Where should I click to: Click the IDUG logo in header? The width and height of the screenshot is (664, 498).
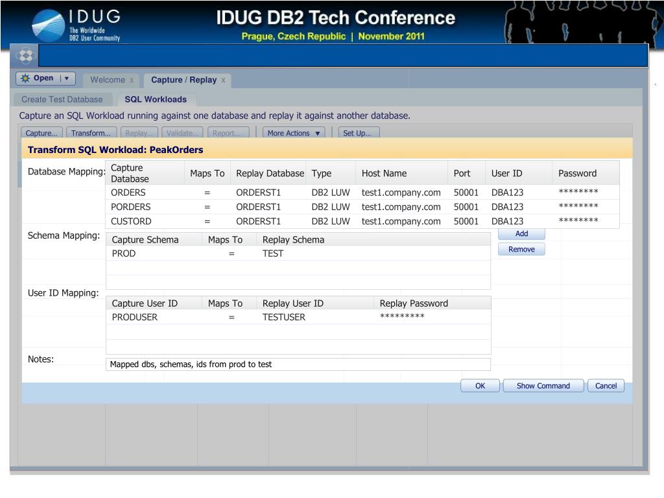pyautogui.click(x=77, y=25)
